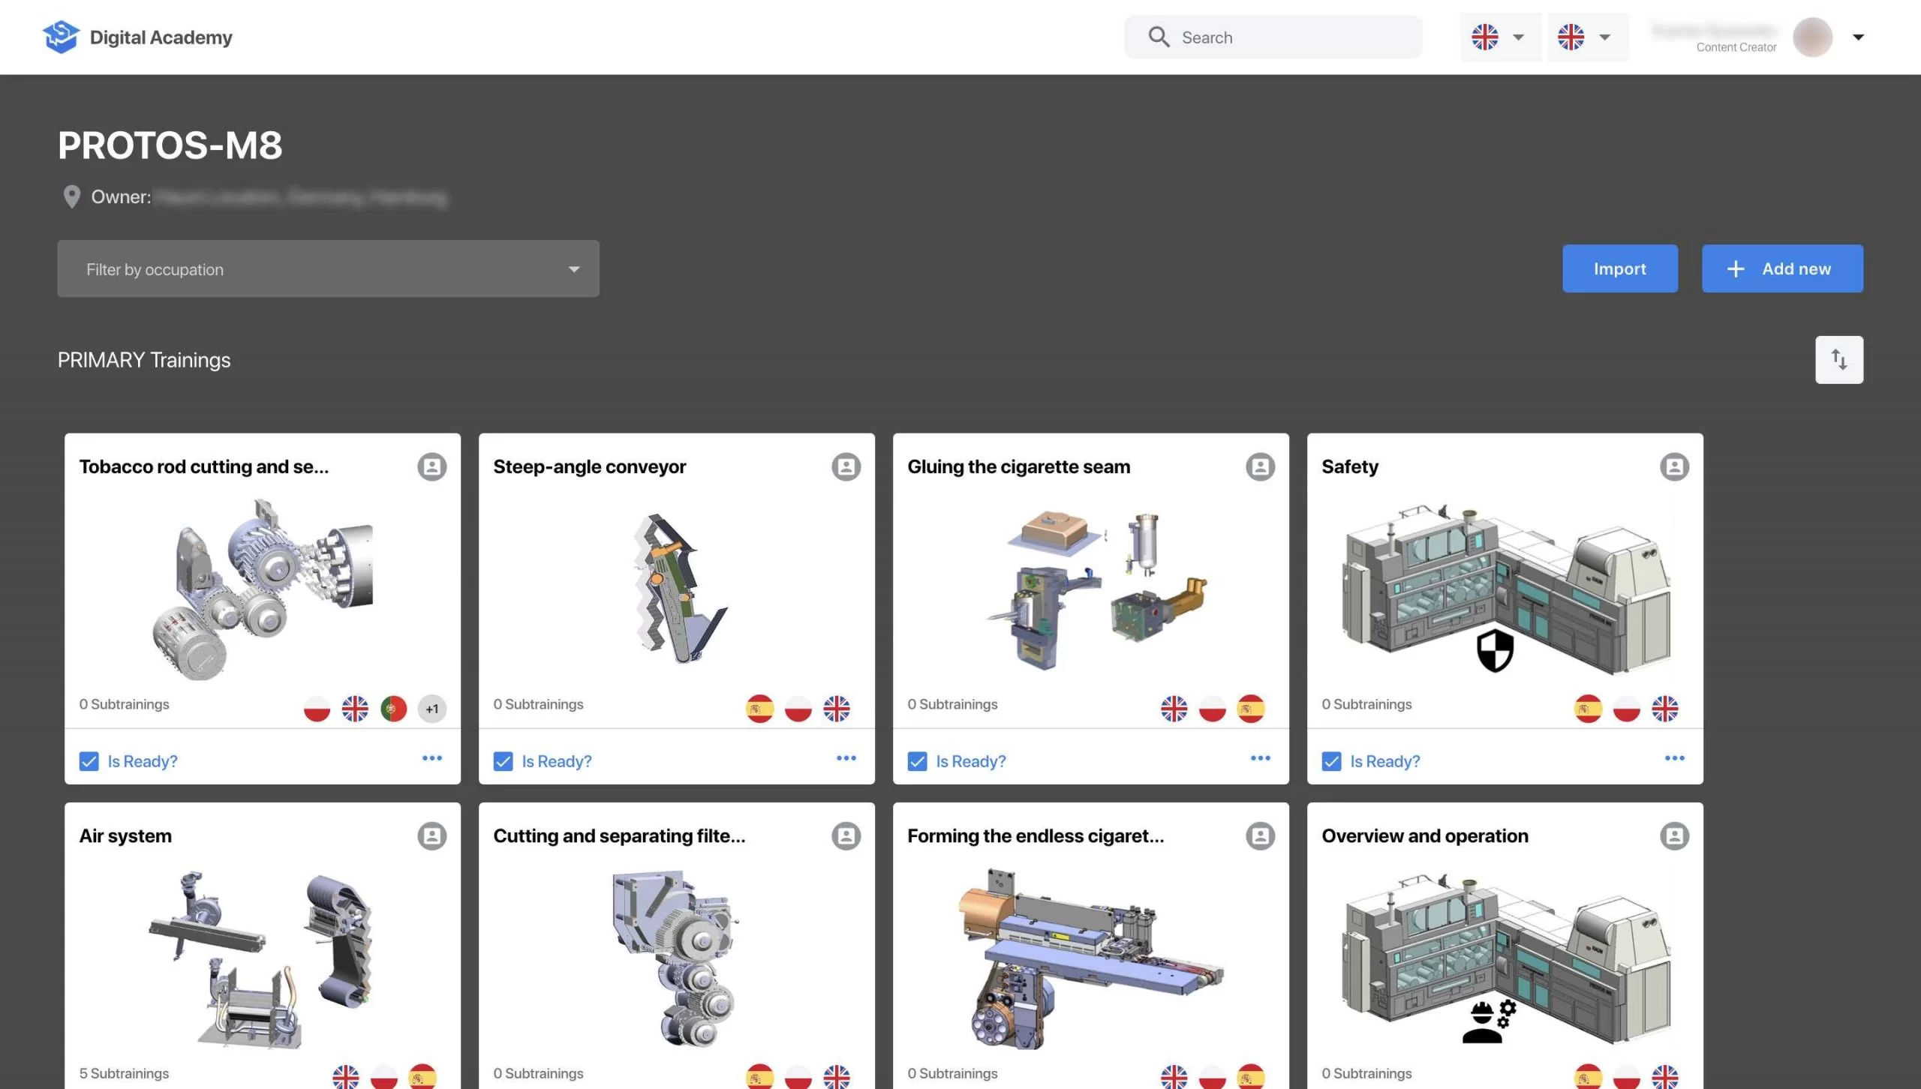
Task: Click assignee icon on Steep-angle conveyor card
Action: point(846,466)
